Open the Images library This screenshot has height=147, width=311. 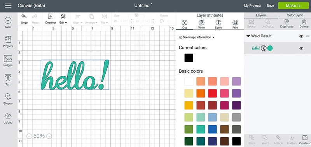[x=8, y=61]
